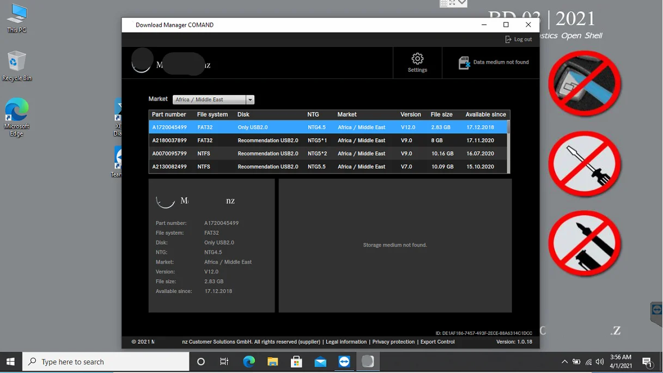Click the Version column header
This screenshot has height=373, width=663.
tap(411, 114)
